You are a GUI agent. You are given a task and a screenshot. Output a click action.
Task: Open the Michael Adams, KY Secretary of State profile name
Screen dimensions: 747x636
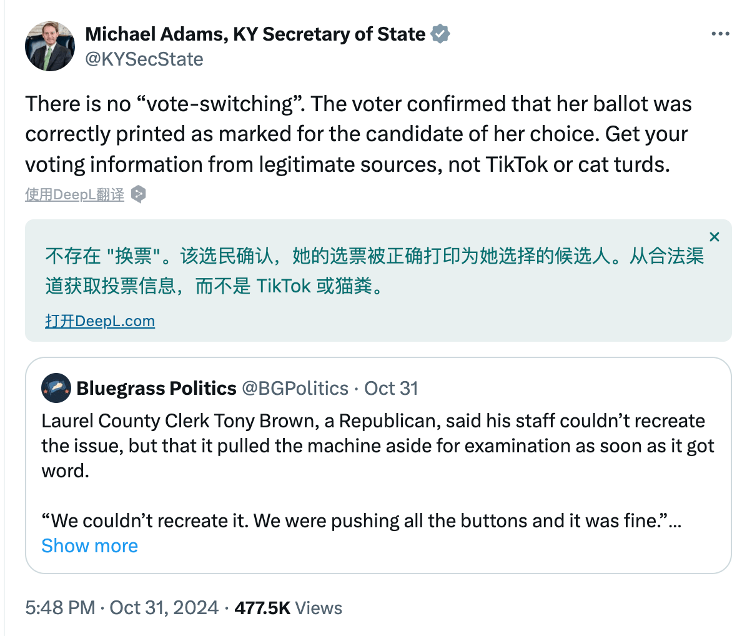click(255, 34)
